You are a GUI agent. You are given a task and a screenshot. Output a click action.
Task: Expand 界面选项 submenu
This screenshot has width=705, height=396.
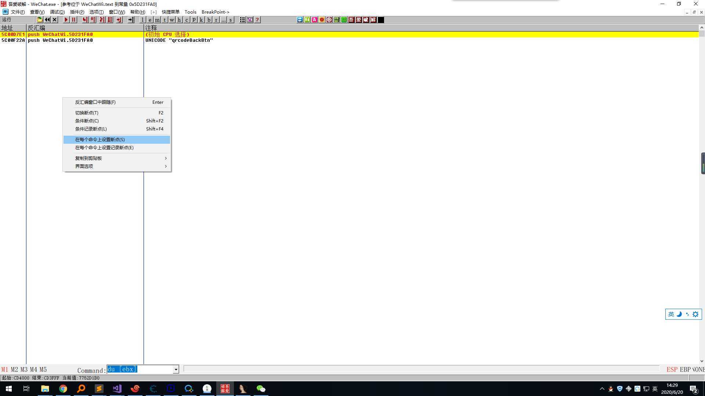(x=117, y=166)
